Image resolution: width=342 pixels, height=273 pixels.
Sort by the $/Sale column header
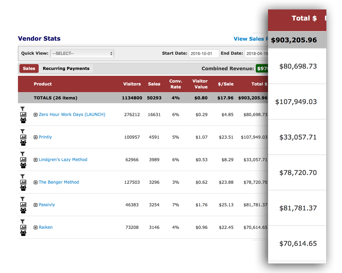[x=226, y=84]
